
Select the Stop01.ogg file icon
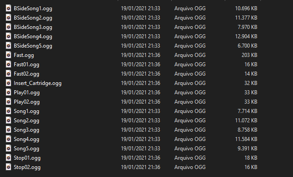(8, 158)
